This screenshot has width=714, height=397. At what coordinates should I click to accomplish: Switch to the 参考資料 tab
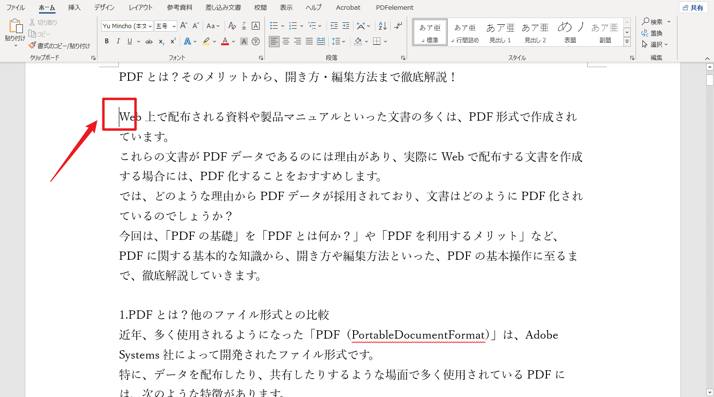pos(180,7)
